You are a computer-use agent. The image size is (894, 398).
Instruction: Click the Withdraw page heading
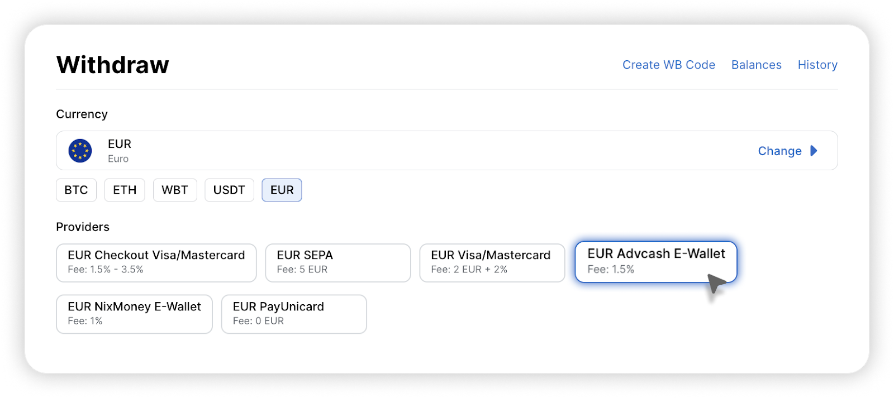[113, 65]
